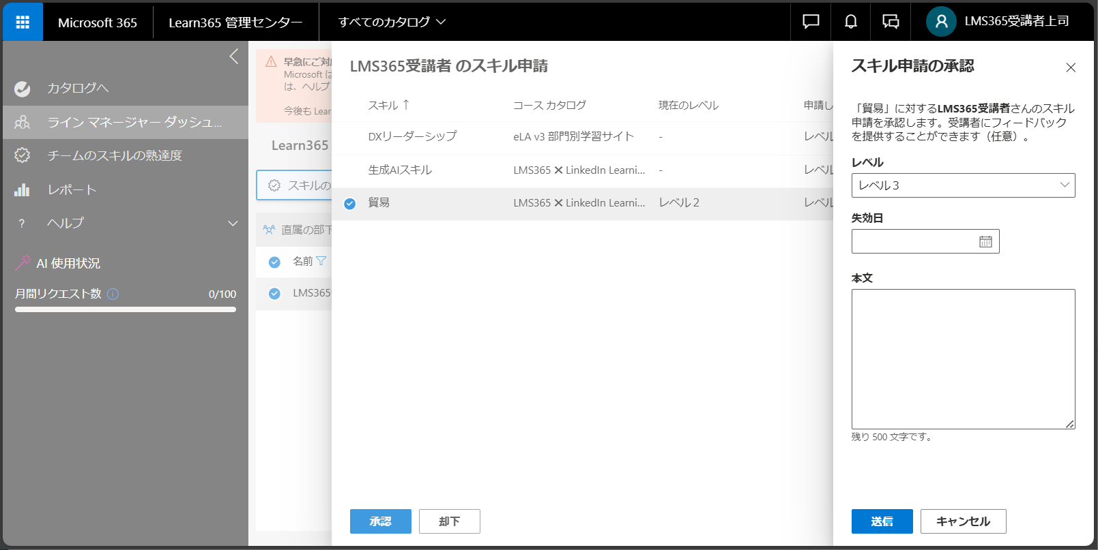Click the warning triangle in the alert banner

pos(271,61)
